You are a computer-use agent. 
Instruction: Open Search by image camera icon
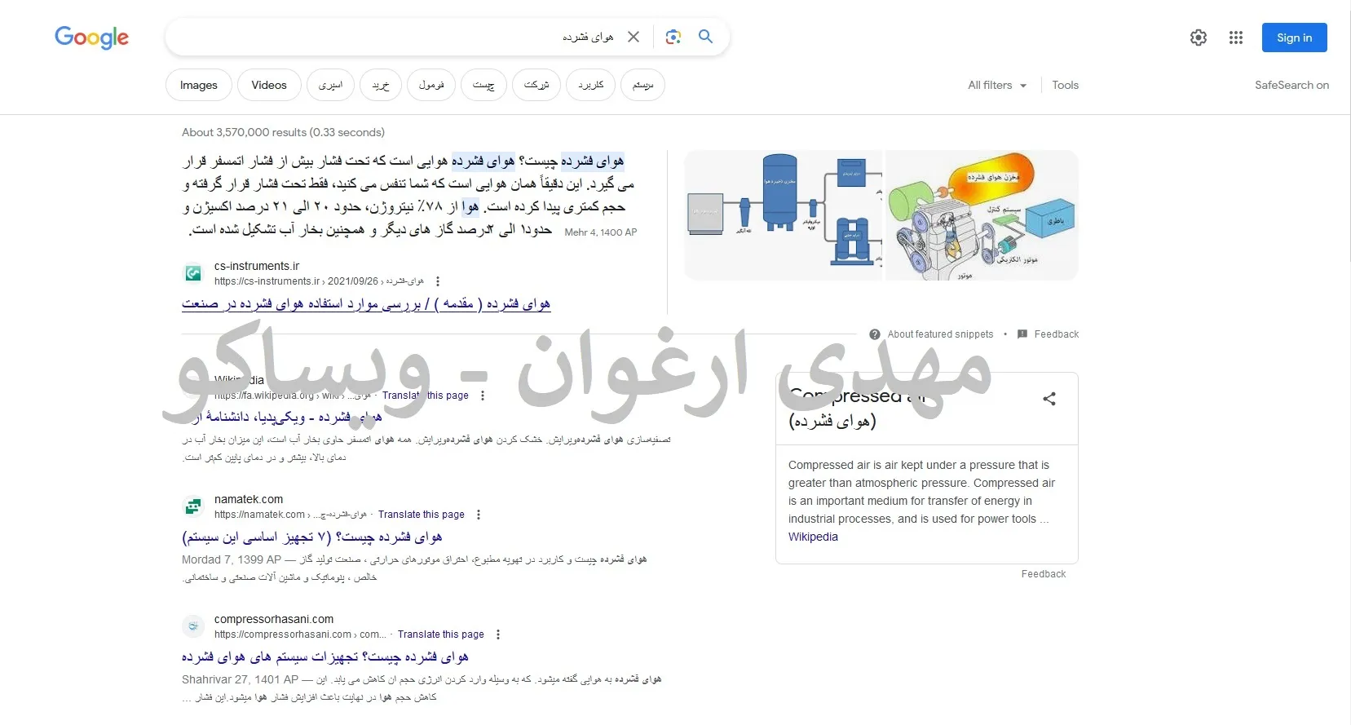[x=673, y=37]
